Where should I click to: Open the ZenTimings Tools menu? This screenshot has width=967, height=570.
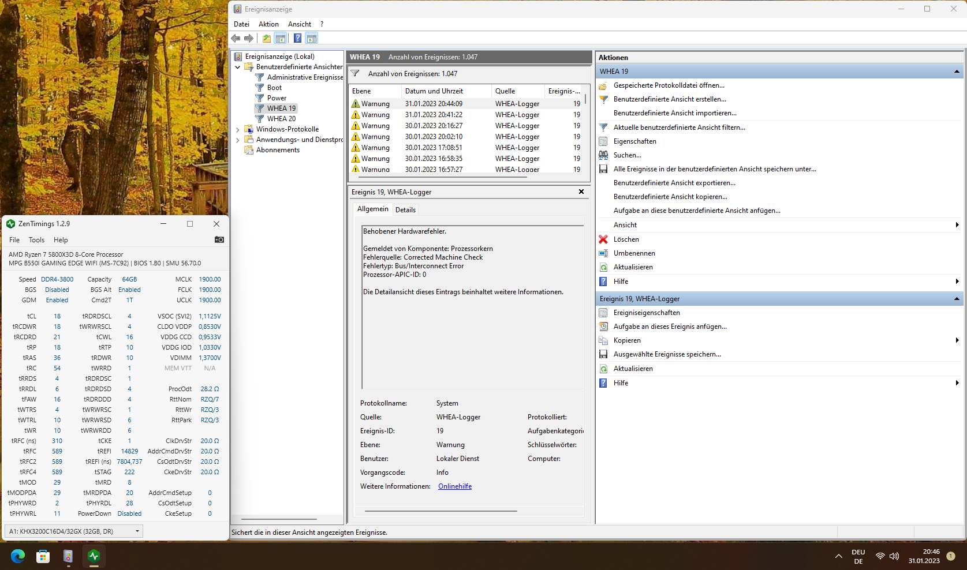coord(36,240)
